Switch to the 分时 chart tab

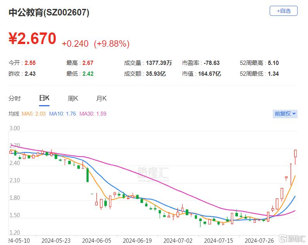click(x=15, y=98)
